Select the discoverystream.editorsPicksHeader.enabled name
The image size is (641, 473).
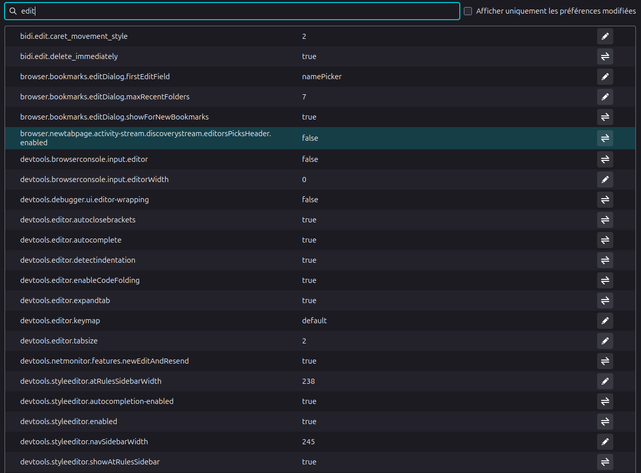[x=146, y=138]
